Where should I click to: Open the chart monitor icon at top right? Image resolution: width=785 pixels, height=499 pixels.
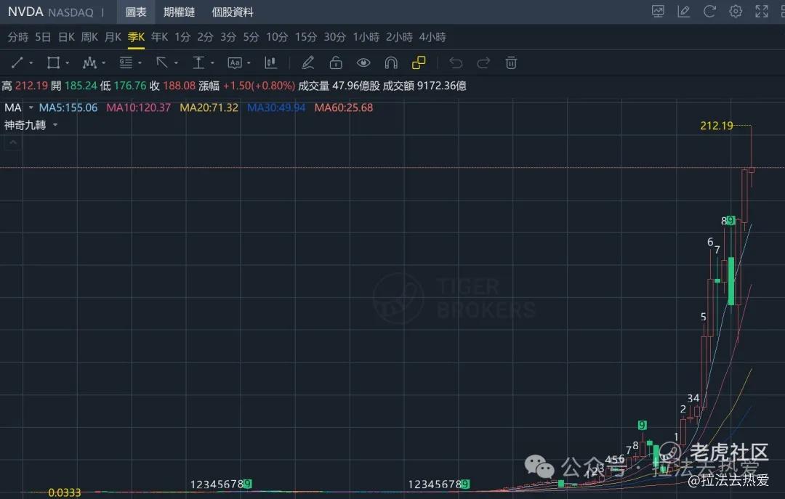(658, 11)
